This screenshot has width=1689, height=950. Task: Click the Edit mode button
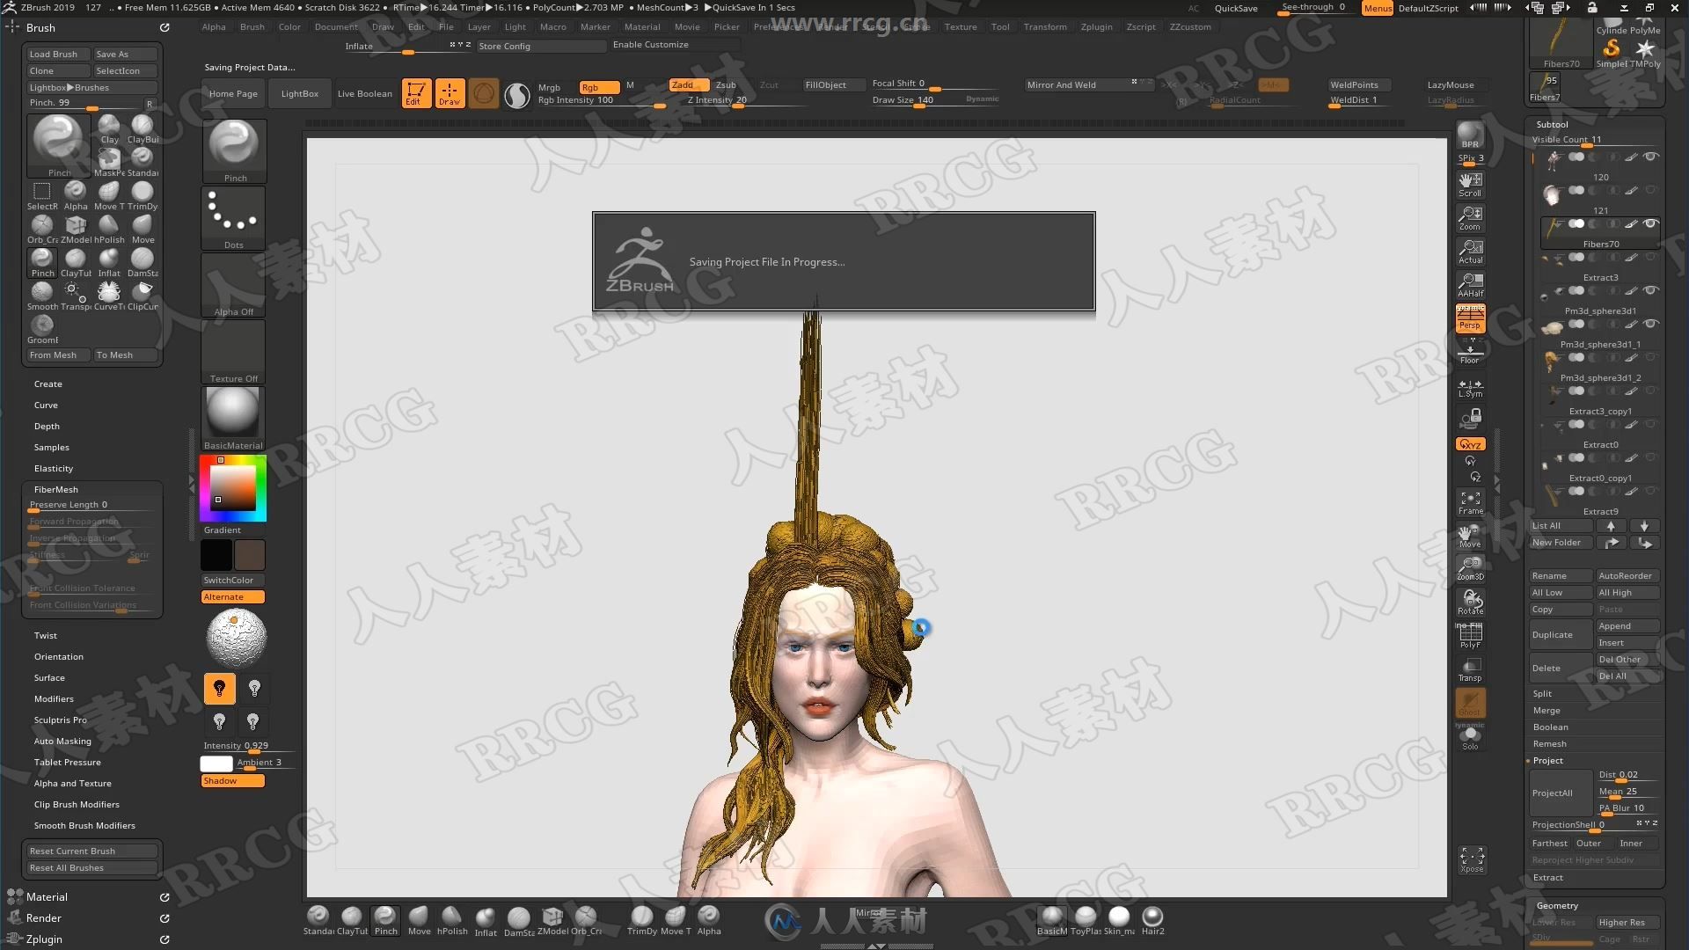click(416, 92)
